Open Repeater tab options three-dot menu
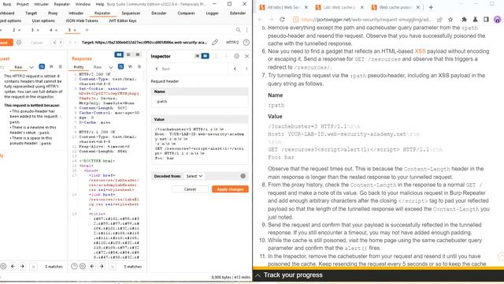 [246, 30]
